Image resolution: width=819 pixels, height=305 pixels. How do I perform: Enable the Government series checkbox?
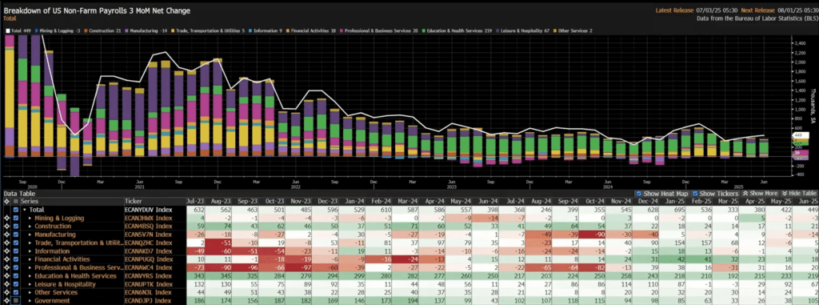(x=15, y=301)
